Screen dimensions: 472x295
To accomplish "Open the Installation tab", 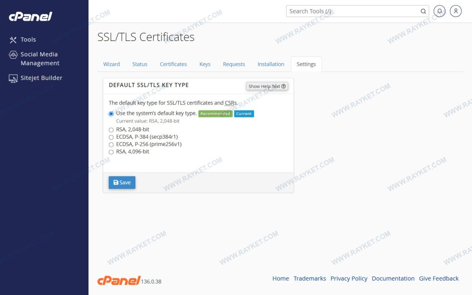I will pyautogui.click(x=271, y=64).
